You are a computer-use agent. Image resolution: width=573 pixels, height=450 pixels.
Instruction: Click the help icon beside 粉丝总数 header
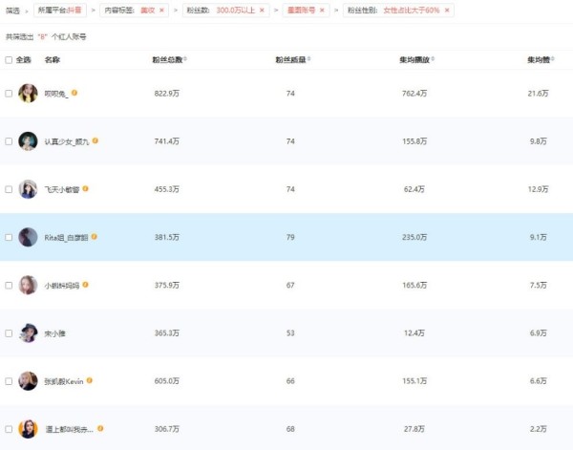185,59
